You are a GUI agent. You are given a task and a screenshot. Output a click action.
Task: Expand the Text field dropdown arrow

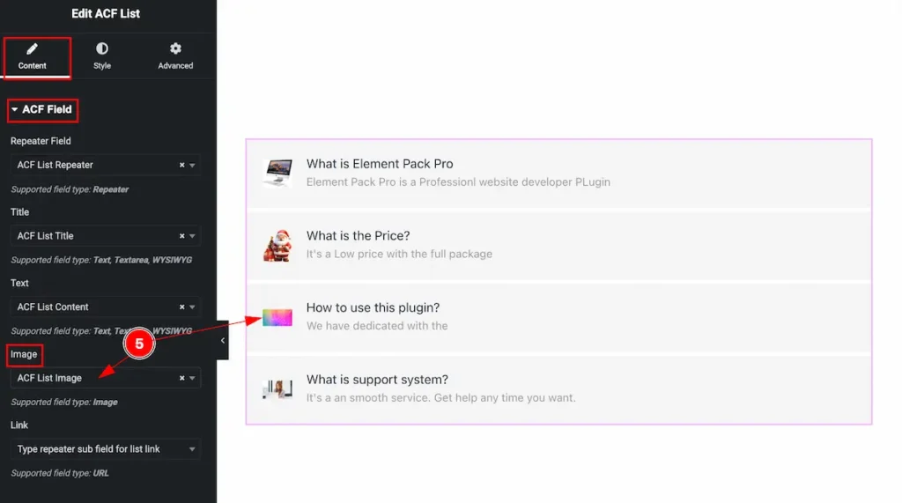[x=192, y=307]
